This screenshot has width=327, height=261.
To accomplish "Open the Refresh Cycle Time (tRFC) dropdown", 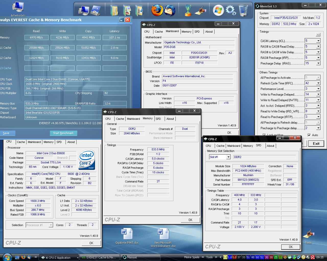I will (318, 83).
